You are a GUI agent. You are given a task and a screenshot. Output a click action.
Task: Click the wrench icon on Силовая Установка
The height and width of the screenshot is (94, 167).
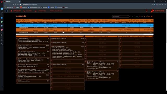click(48, 49)
